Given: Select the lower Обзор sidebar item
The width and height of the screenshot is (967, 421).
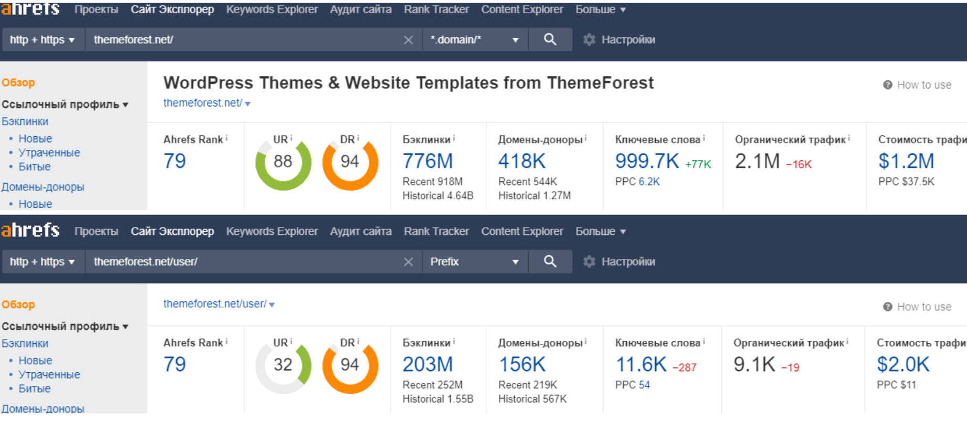Looking at the screenshot, I should tap(18, 304).
